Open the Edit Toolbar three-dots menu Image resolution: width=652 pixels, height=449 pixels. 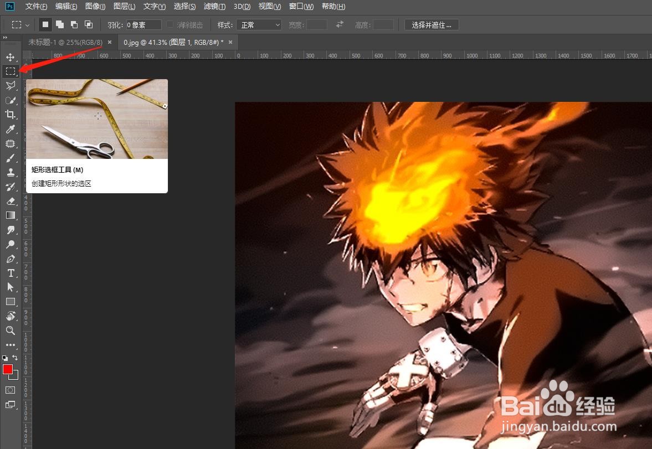(x=11, y=345)
